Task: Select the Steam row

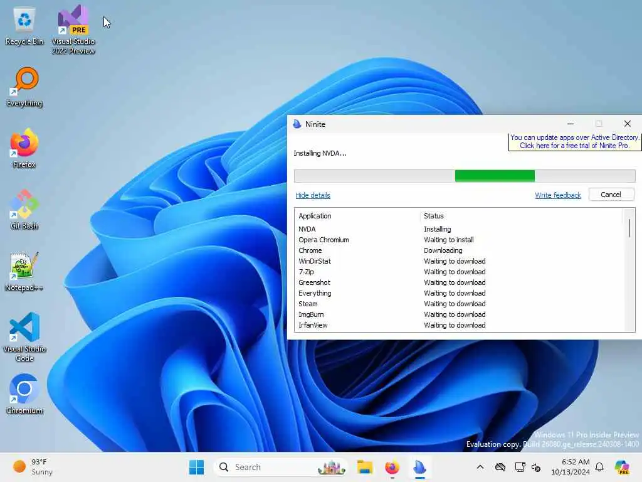Action: pyautogui.click(x=460, y=304)
